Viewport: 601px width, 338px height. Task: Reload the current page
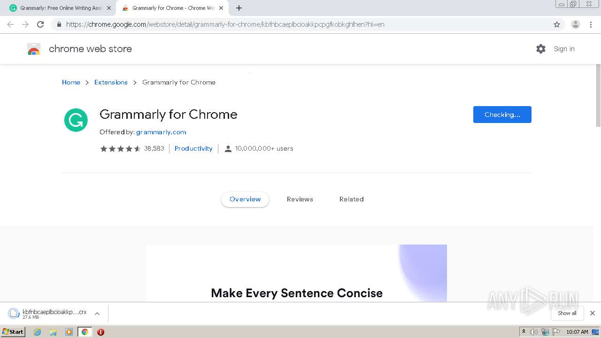point(40,24)
